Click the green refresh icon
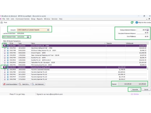The height and width of the screenshot is (113, 151). [x=132, y=22]
